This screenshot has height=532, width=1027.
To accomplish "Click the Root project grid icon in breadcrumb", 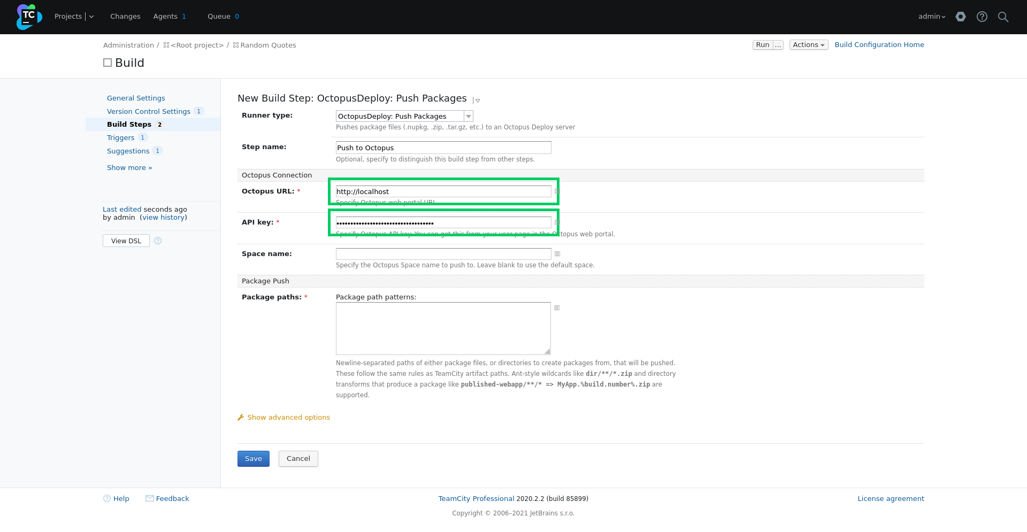I will (166, 45).
